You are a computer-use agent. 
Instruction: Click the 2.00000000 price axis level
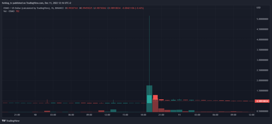[263, 80]
